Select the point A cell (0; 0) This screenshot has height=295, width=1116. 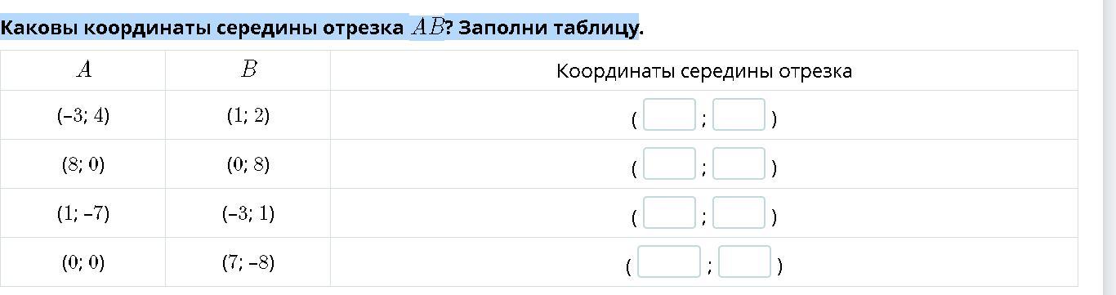83,262
